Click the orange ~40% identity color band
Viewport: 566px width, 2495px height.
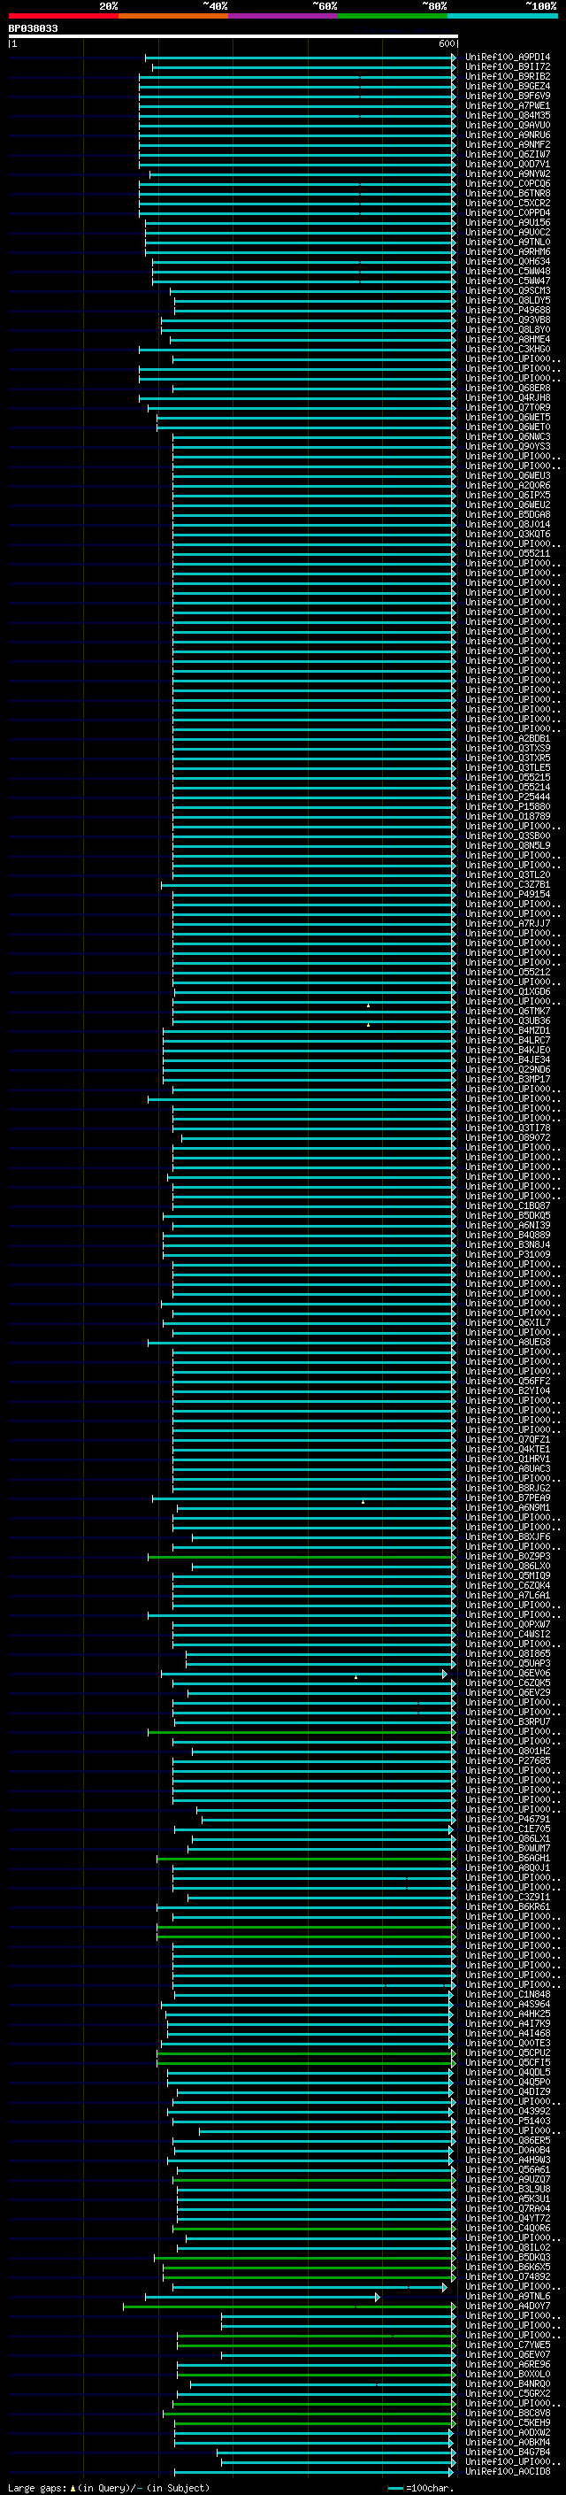tap(173, 16)
